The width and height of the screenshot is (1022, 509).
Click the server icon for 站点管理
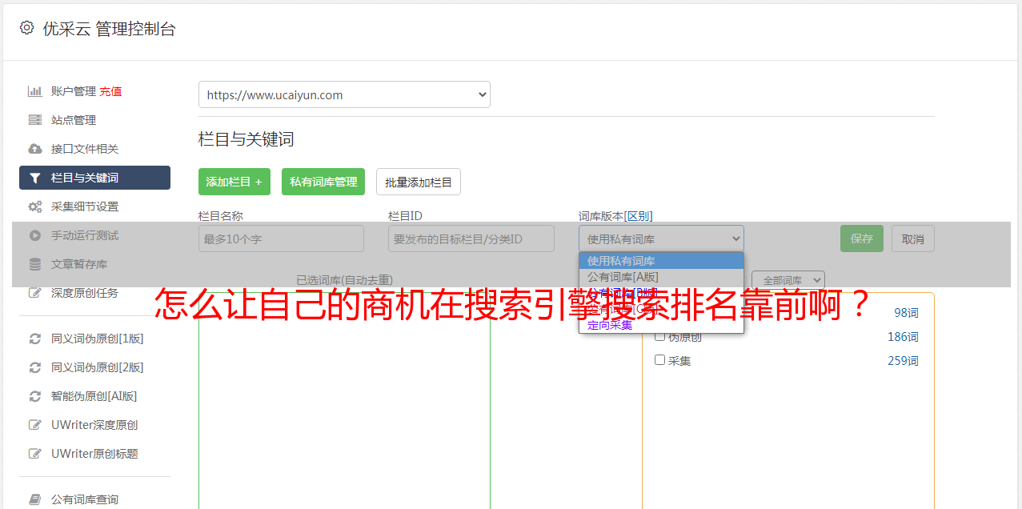(35, 120)
